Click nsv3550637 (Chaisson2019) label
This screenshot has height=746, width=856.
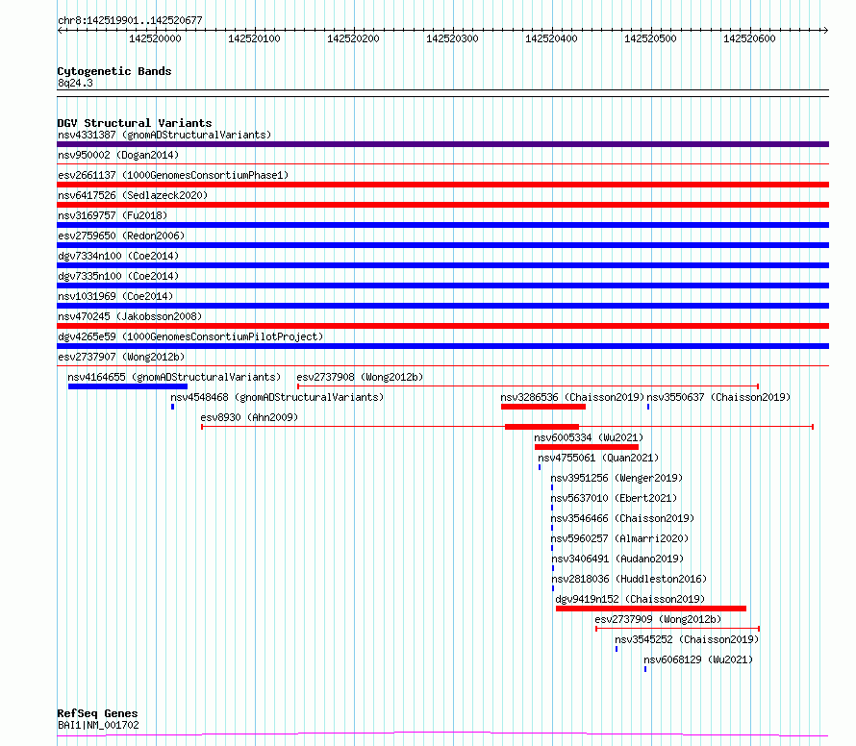click(x=718, y=397)
